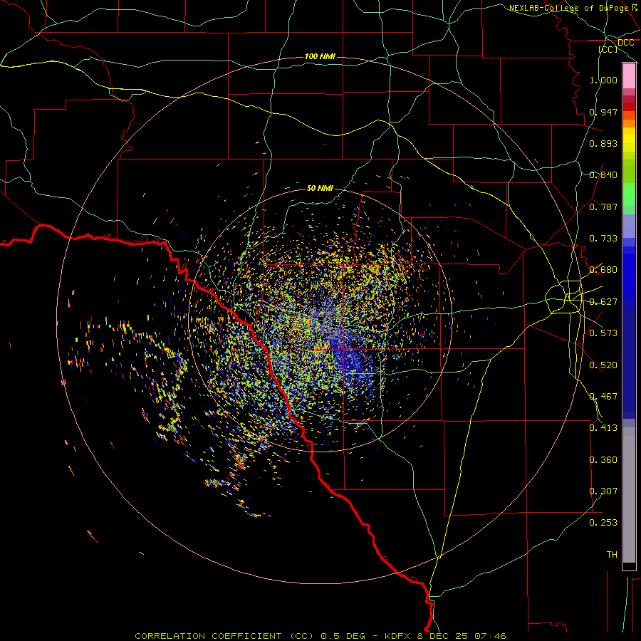641x641 pixels.
Task: Click the 0.787 scale value
Action: (x=603, y=207)
